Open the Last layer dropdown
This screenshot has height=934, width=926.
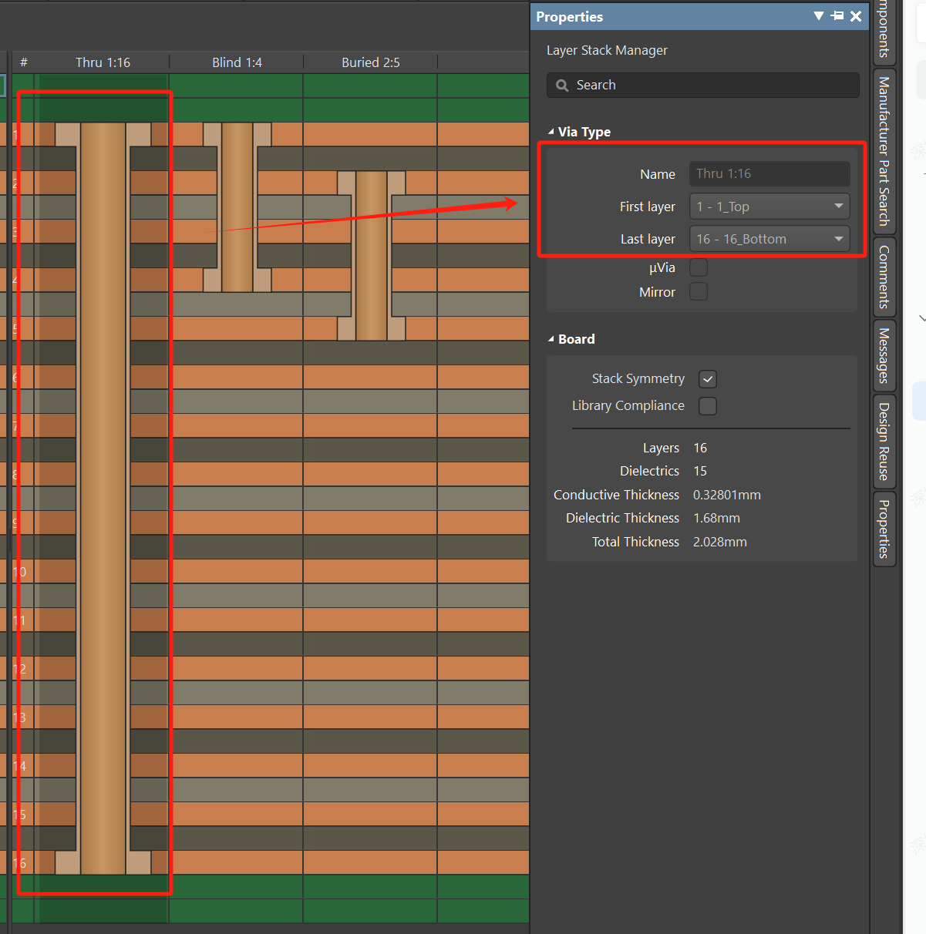coord(769,239)
